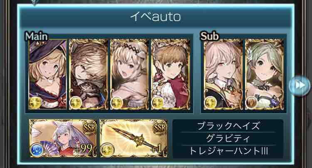Click earth element badge on green-haired character

[x=252, y=102]
